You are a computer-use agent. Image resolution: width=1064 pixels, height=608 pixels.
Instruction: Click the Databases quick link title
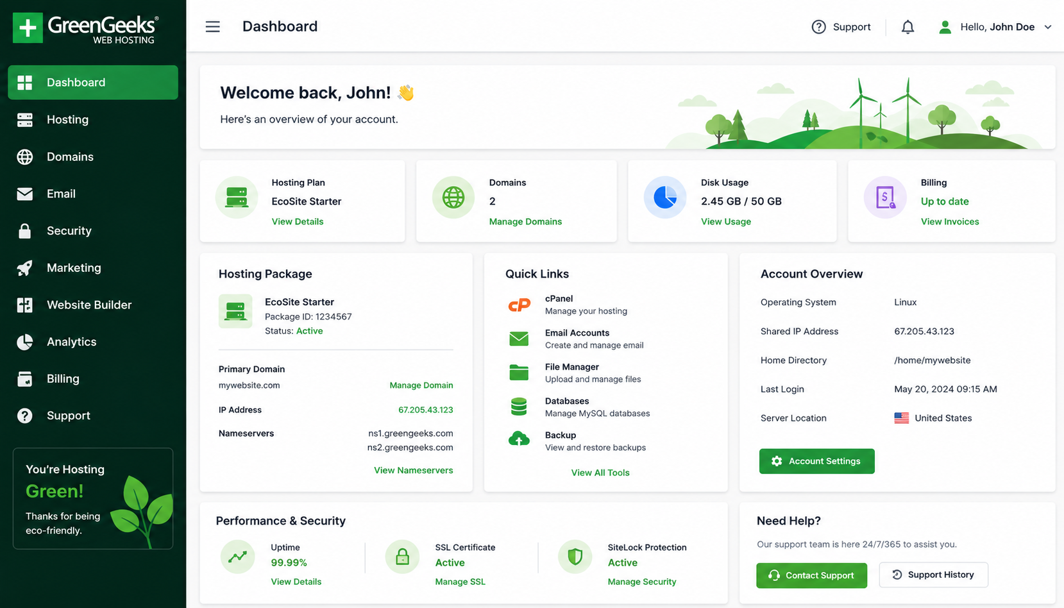pos(567,401)
